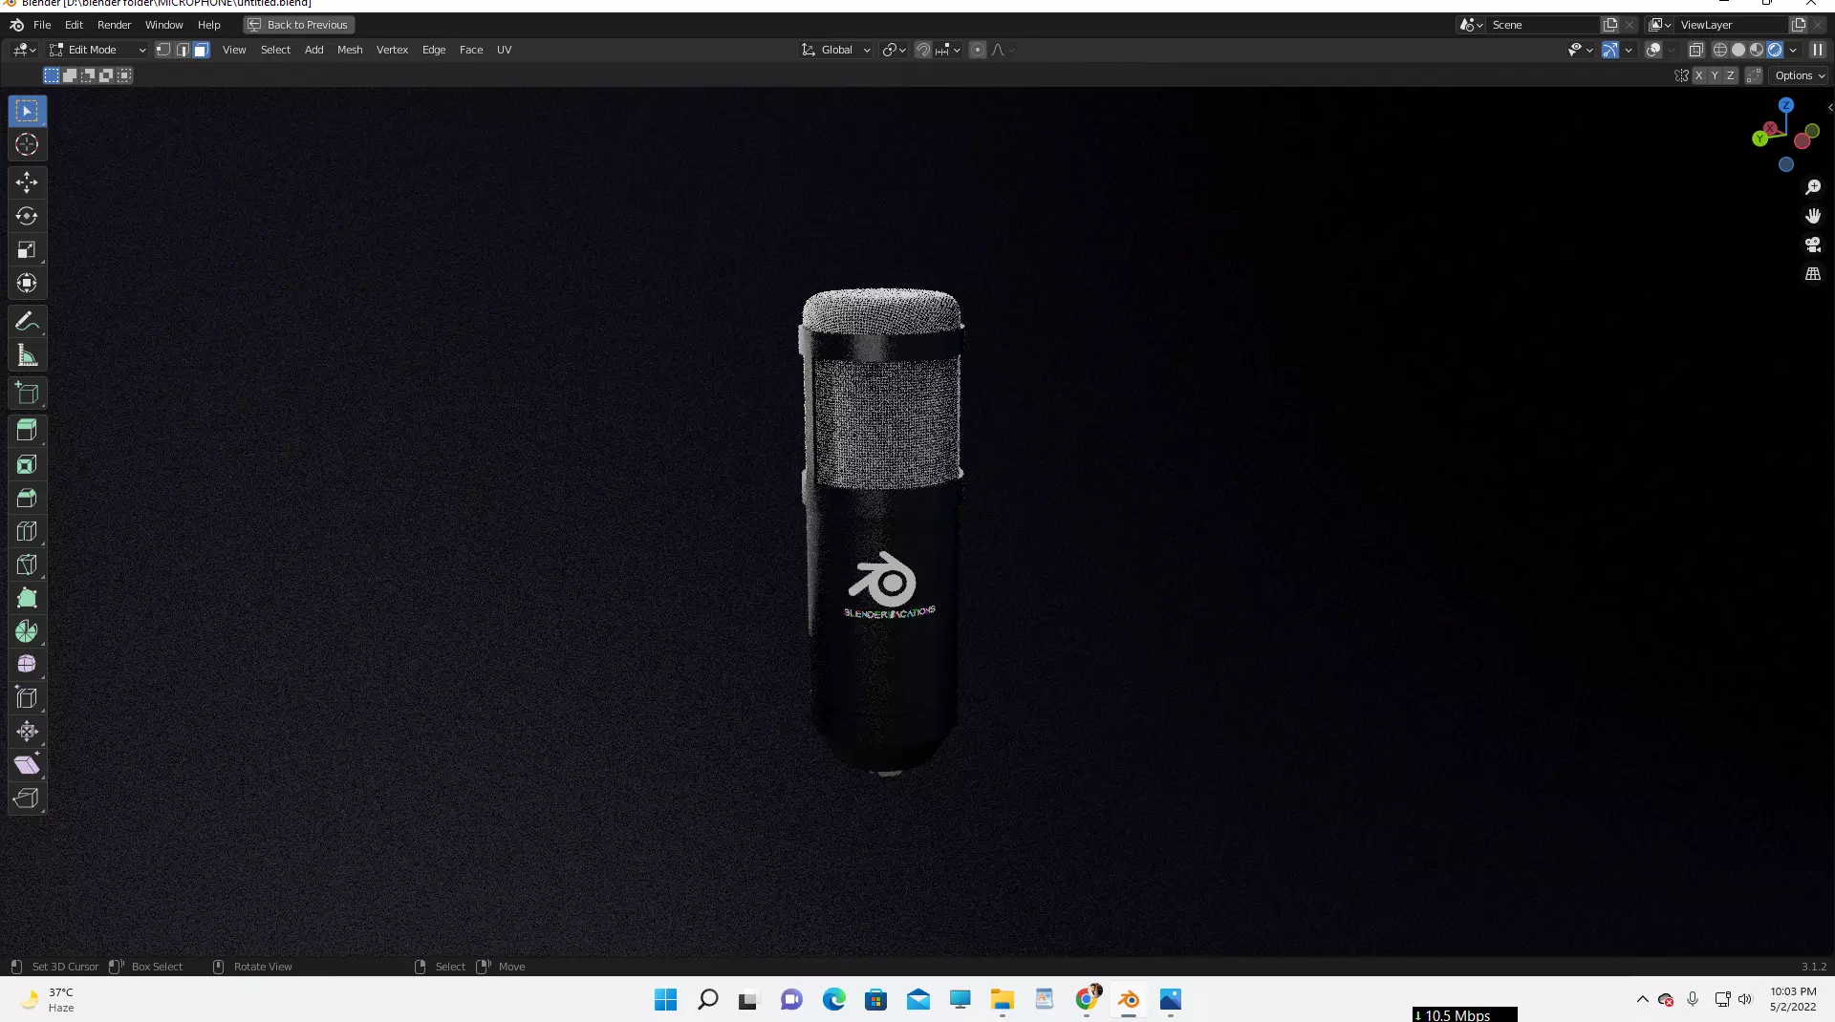The image size is (1835, 1022).
Task: Switch perspective/orthographic grid icon
Action: pyautogui.click(x=1813, y=273)
